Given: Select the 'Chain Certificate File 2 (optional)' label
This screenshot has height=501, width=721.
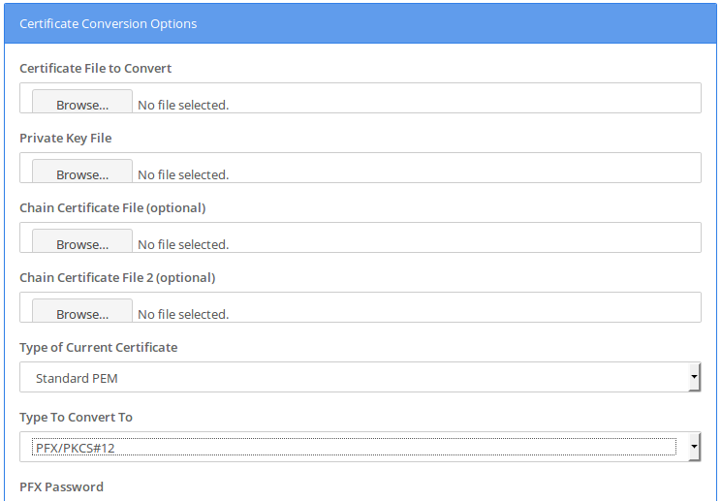Looking at the screenshot, I should (x=117, y=278).
